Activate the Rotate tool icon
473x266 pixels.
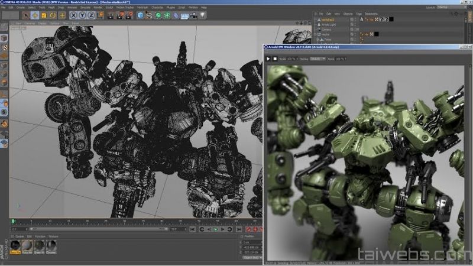(x=53, y=15)
